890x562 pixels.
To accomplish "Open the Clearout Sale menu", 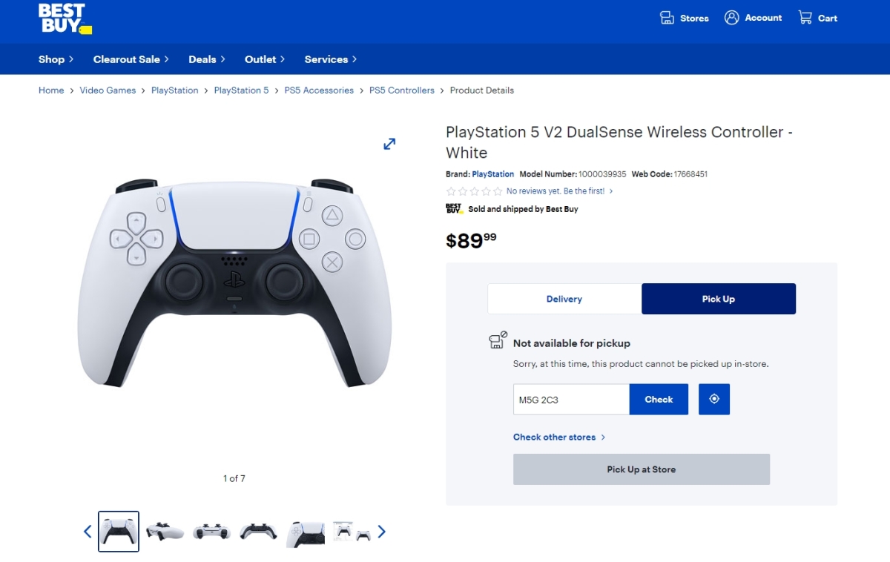I will click(x=131, y=59).
